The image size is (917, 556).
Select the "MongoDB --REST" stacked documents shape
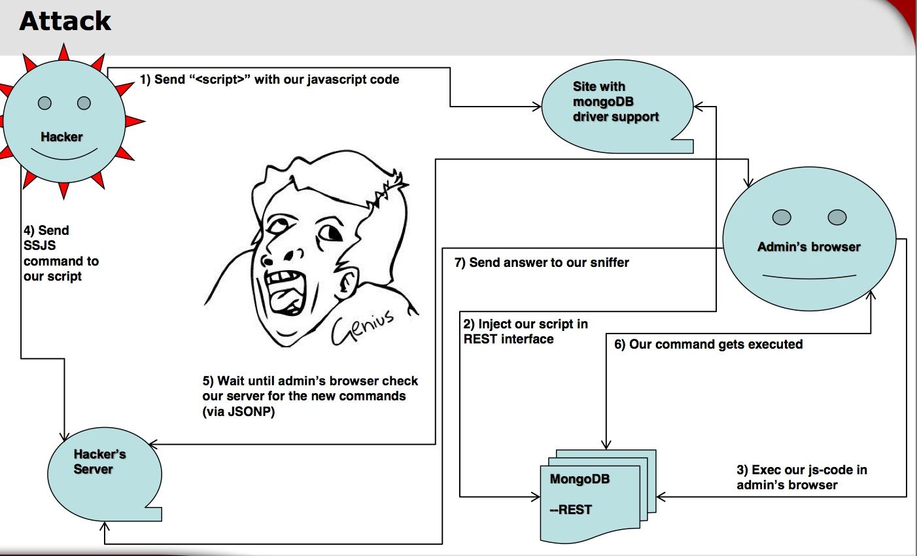pyautogui.click(x=598, y=495)
